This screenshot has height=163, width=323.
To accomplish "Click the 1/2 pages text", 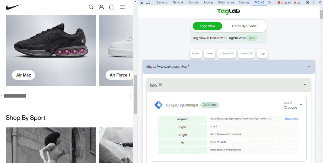I will (290, 107).
